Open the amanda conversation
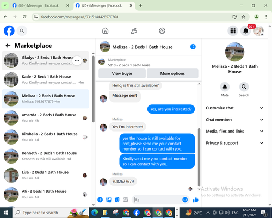 45,118
